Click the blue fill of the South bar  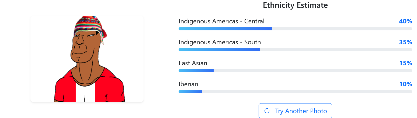point(219,50)
